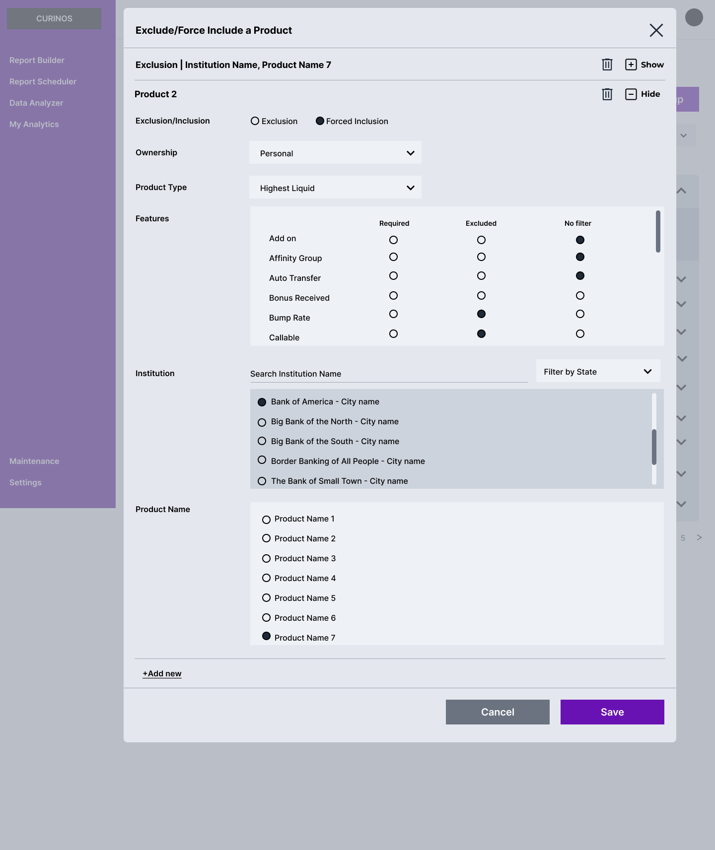Click the Institution list scrollbar thumb
715x850 pixels.
pos(654,447)
